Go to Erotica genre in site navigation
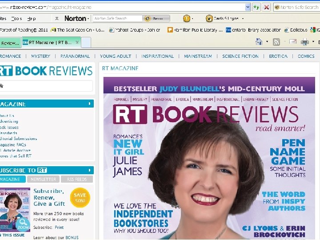This screenshot has width=320, height=240. 278,56
